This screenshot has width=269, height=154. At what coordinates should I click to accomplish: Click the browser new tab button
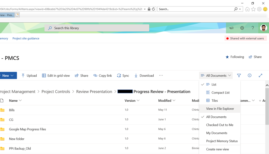tap(17, 15)
